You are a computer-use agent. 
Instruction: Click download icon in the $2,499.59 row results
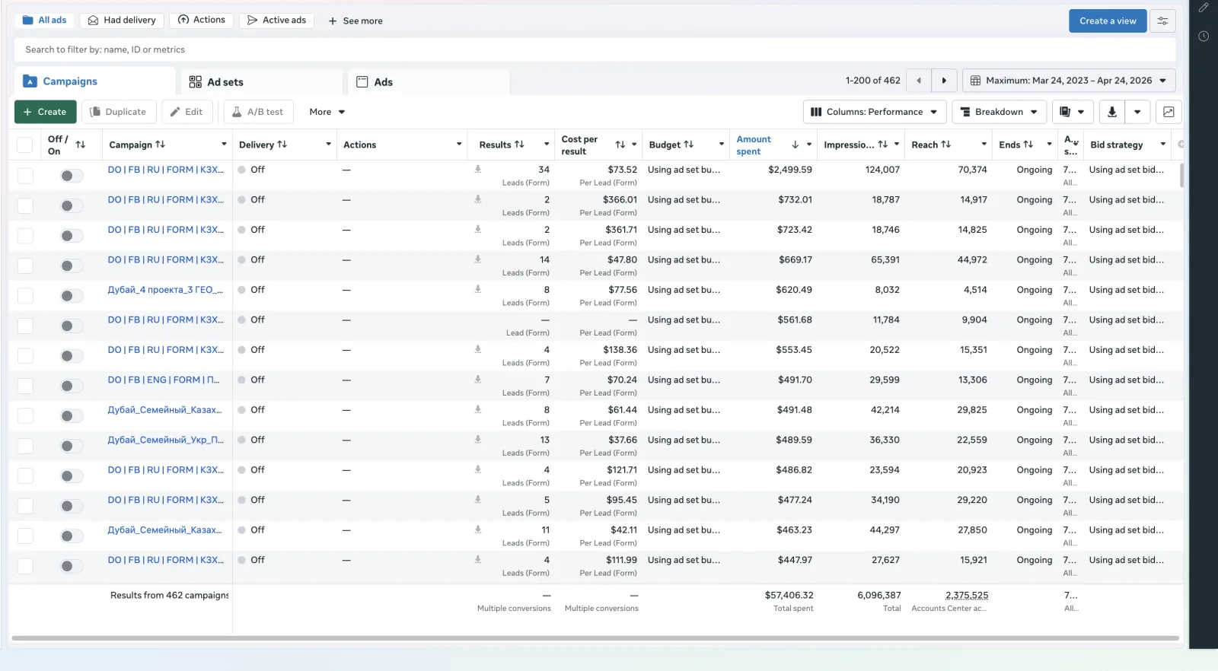(478, 169)
